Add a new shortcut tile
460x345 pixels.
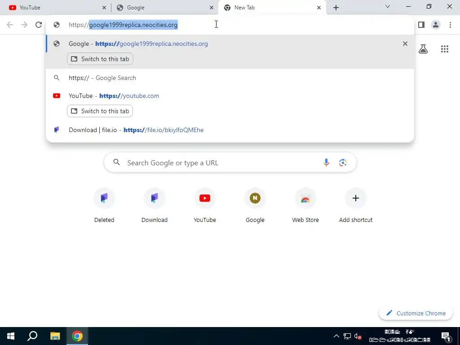(356, 205)
